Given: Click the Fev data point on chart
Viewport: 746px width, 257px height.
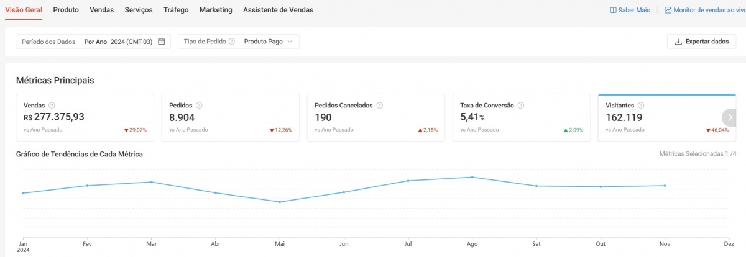Looking at the screenshot, I should click(x=87, y=186).
